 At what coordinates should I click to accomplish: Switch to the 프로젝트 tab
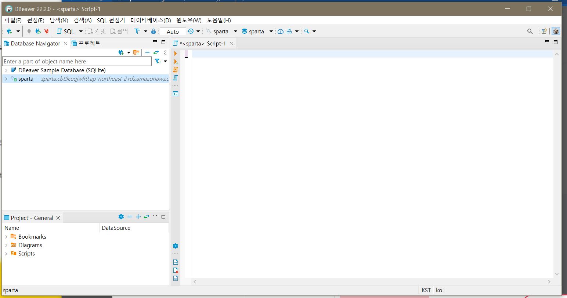click(x=86, y=43)
